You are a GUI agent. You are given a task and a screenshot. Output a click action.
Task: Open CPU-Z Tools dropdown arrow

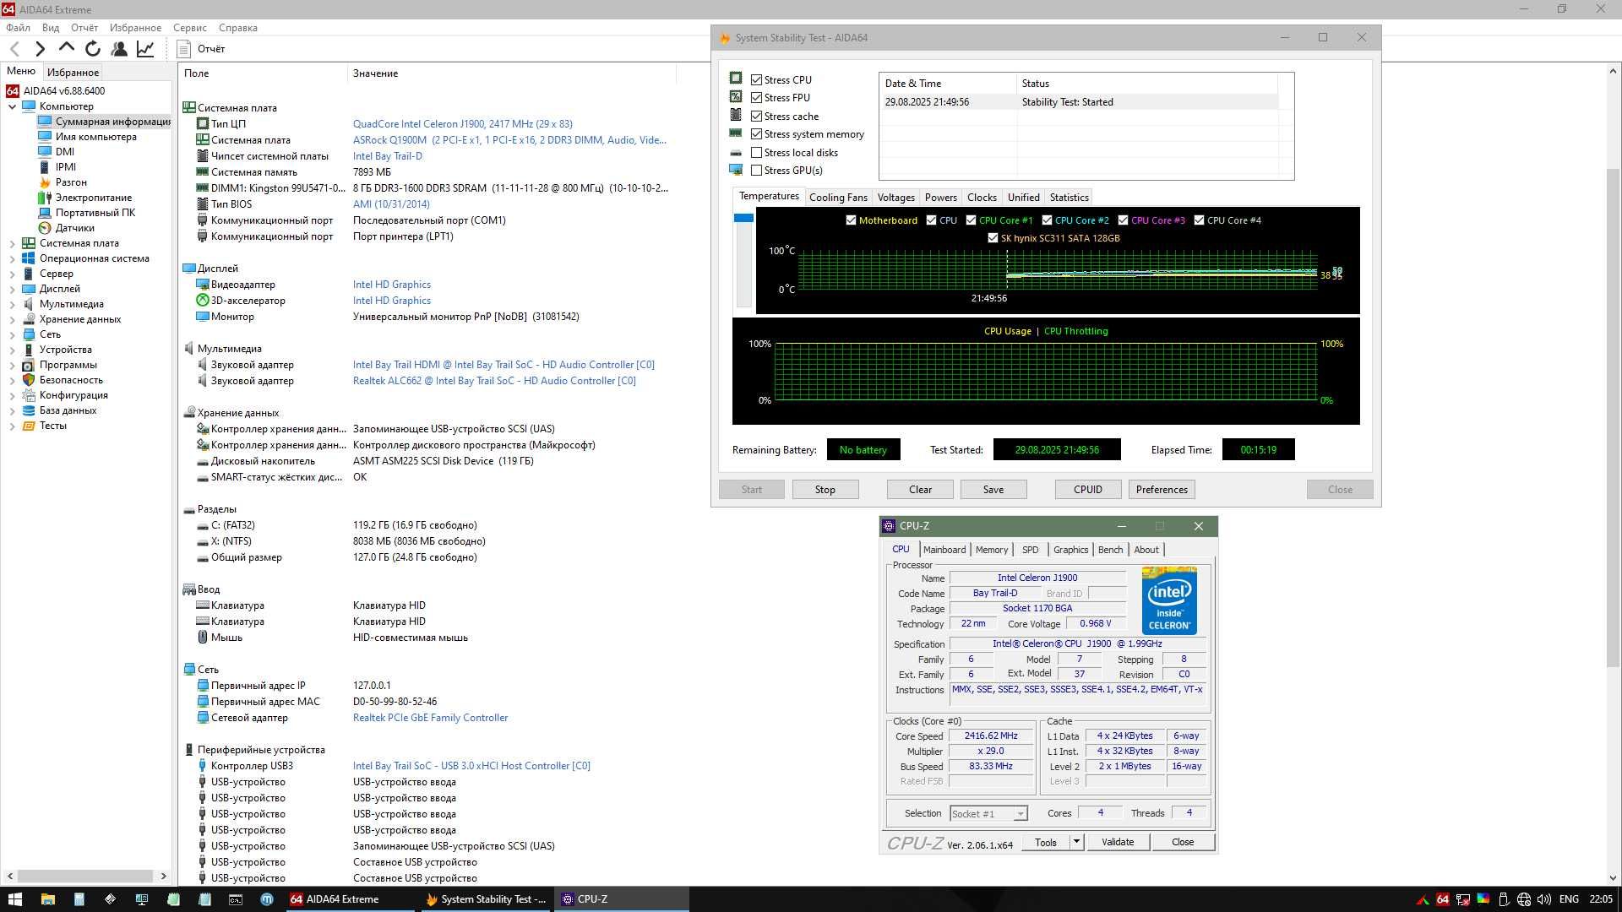1076,842
